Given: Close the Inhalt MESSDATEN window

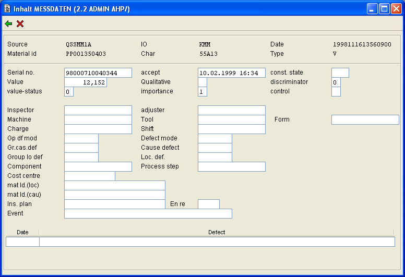Looking at the screenshot, I should [x=396, y=9].
